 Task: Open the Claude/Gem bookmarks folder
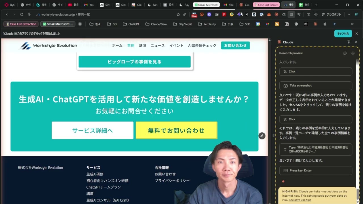click(x=156, y=24)
